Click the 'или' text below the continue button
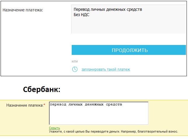188x139 pixels. pos(75,61)
